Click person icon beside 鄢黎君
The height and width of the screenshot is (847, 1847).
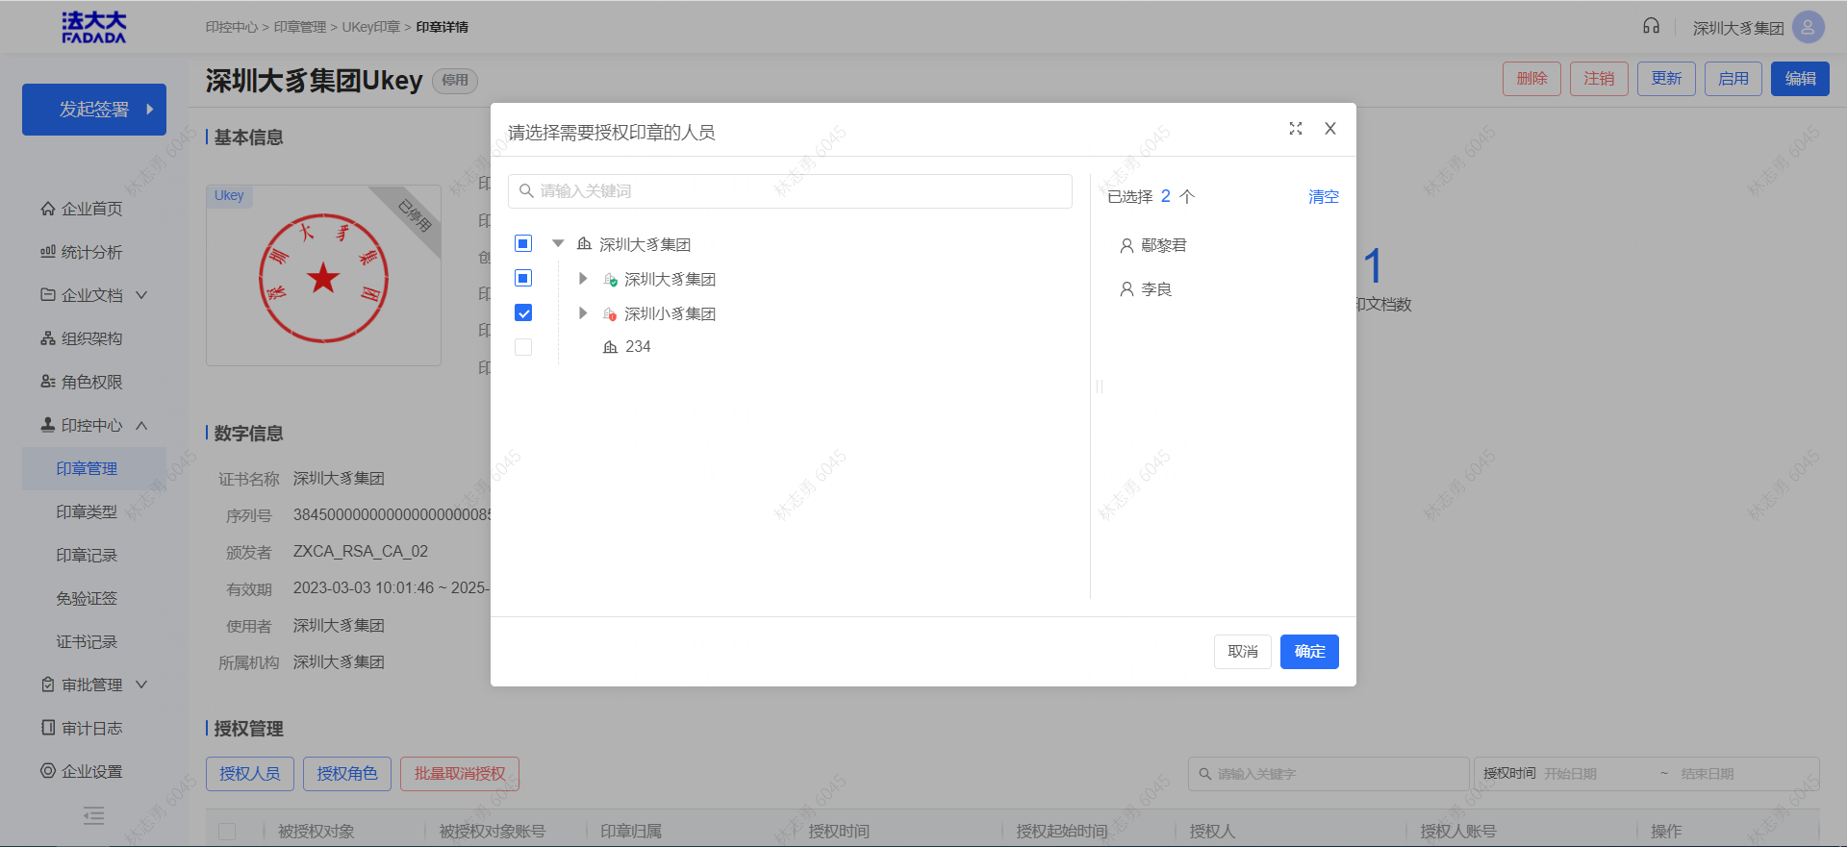(x=1126, y=245)
